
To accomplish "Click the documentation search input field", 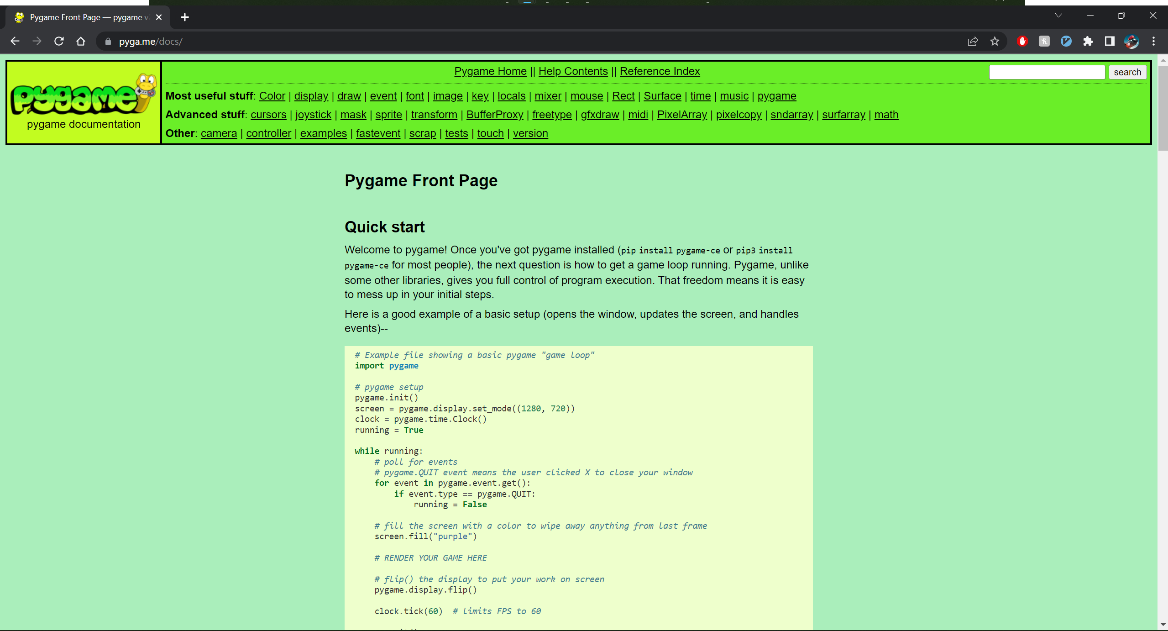I will pos(1047,72).
